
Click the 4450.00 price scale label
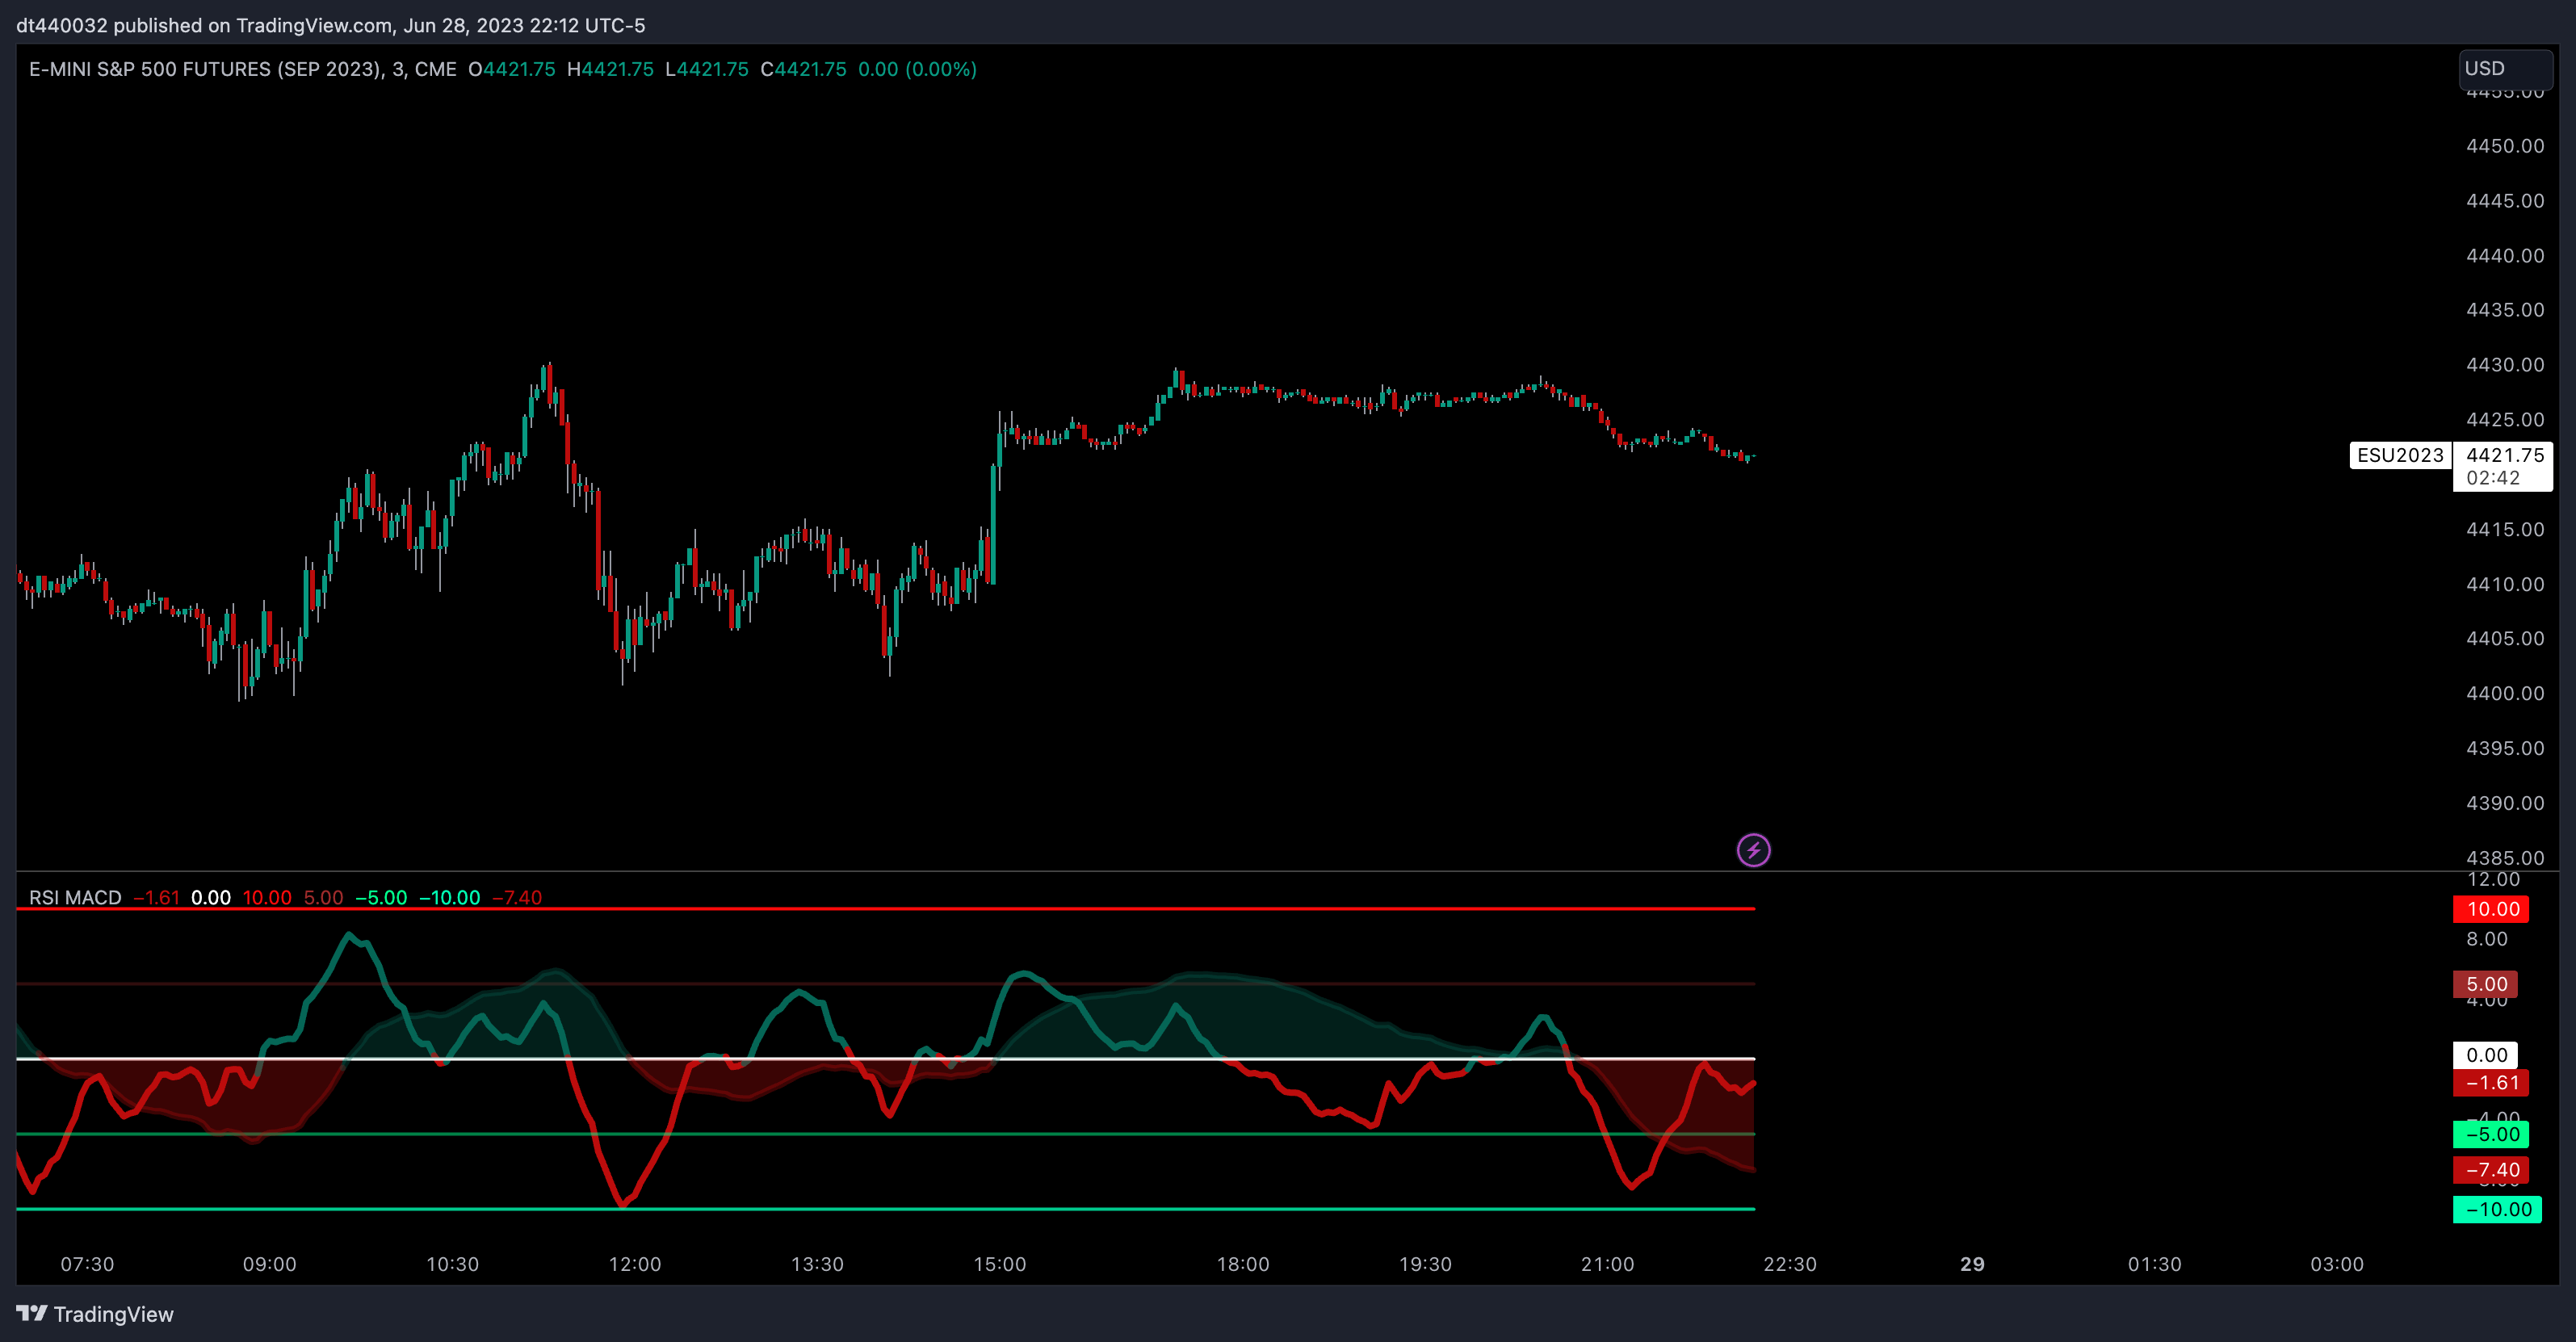2505,146
